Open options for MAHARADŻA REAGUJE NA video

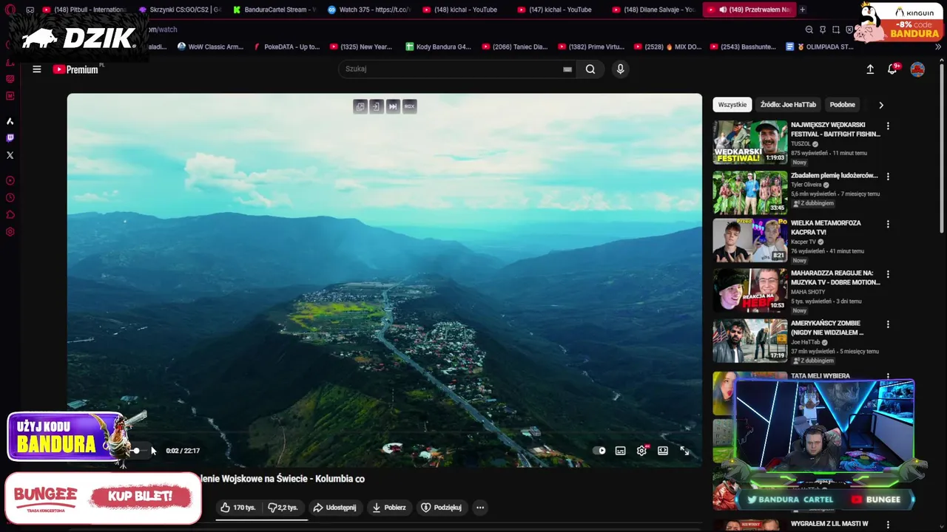[888, 274]
